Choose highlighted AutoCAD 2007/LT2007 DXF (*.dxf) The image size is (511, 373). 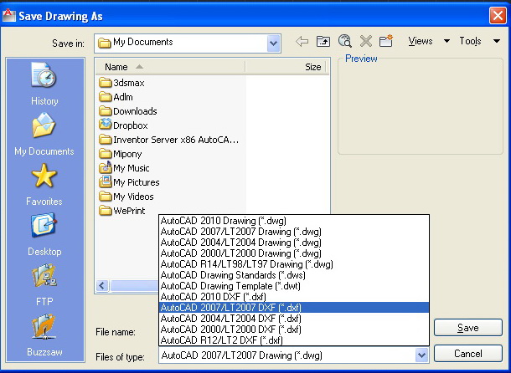point(294,308)
